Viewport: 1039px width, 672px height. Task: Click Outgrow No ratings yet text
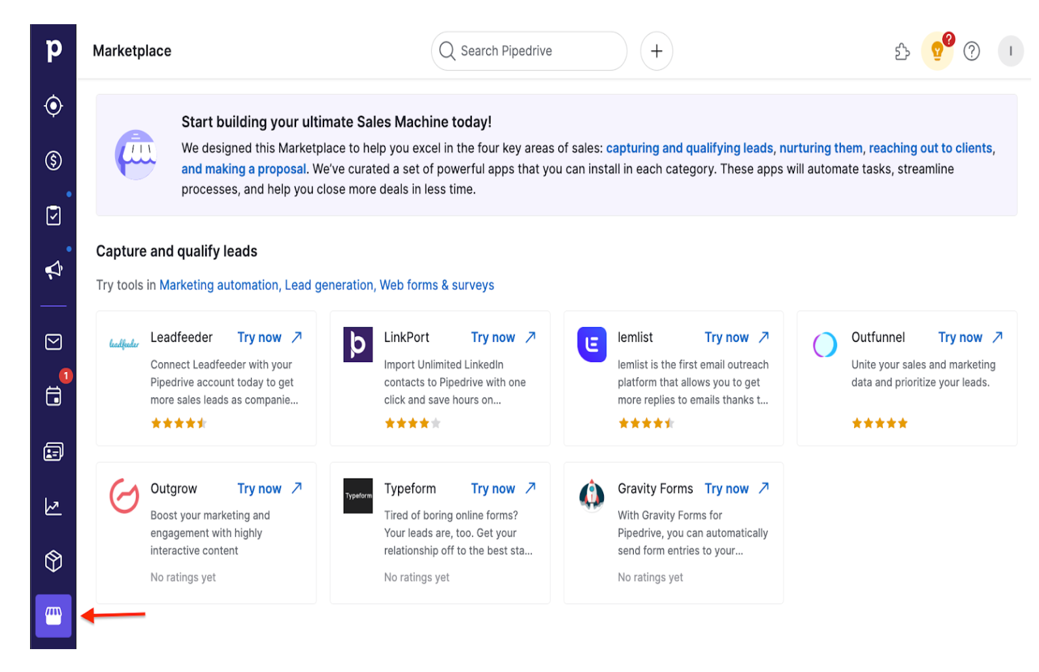tap(183, 577)
